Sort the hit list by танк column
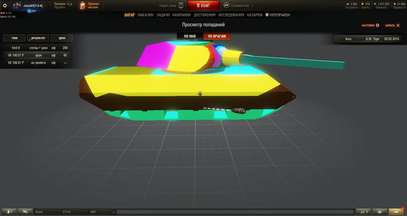 pyautogui.click(x=14, y=38)
